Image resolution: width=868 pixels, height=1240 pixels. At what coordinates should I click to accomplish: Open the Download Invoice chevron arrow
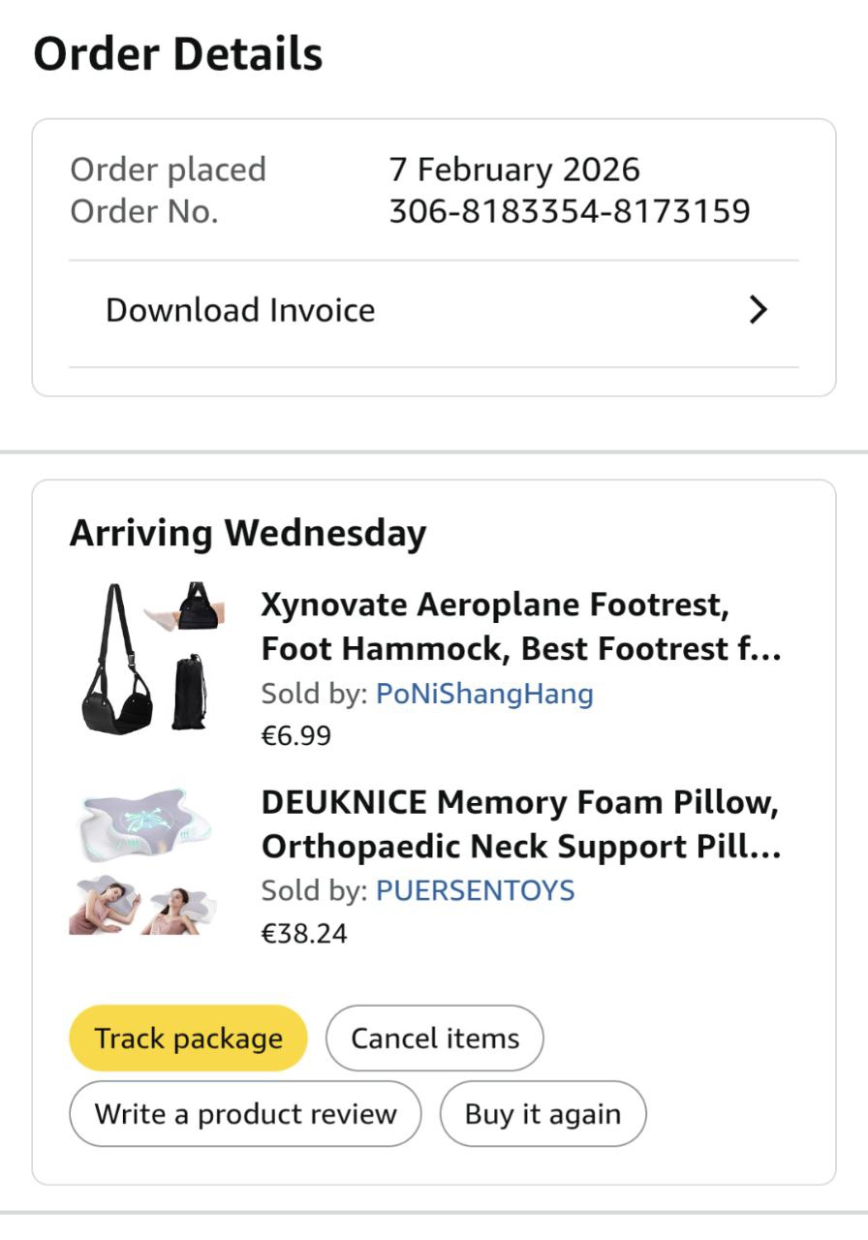coord(759,310)
